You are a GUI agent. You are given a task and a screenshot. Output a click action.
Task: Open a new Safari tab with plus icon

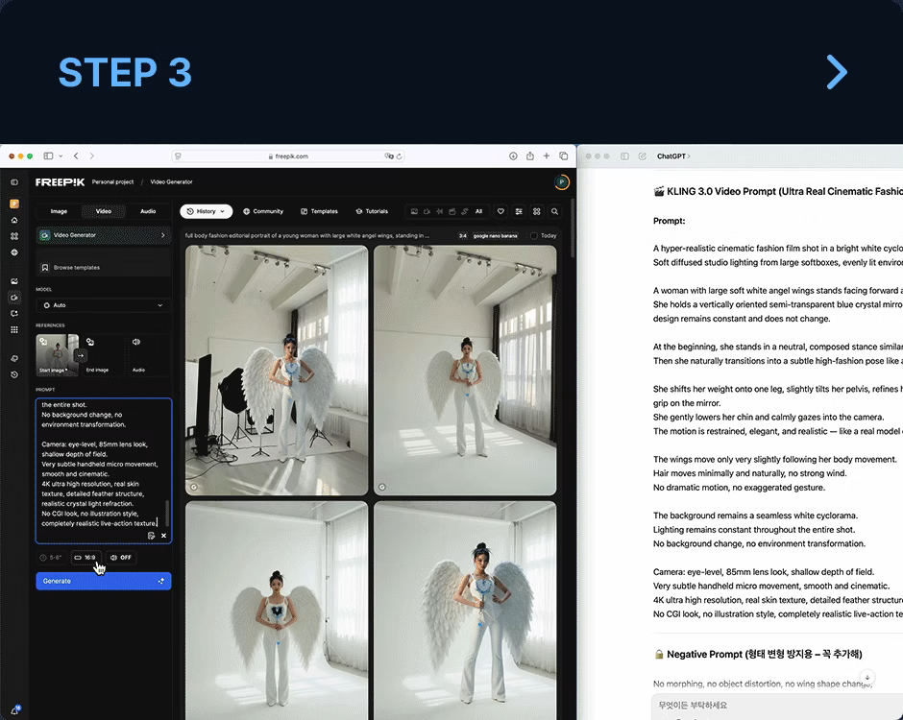point(547,156)
